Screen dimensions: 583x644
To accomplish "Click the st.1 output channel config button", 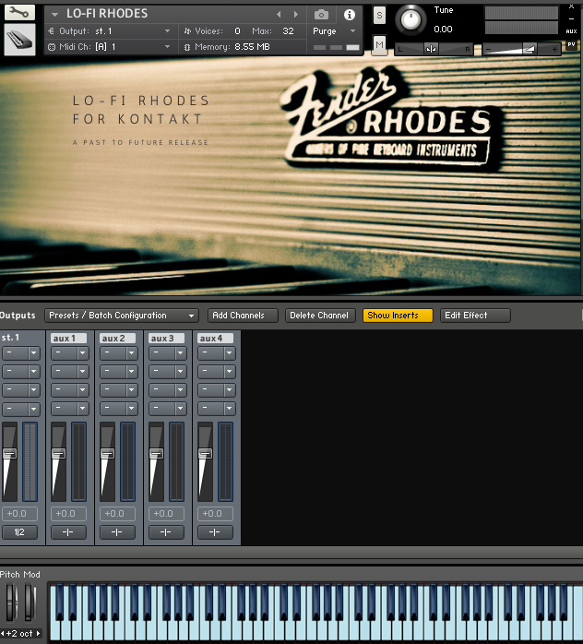I will coord(19,532).
